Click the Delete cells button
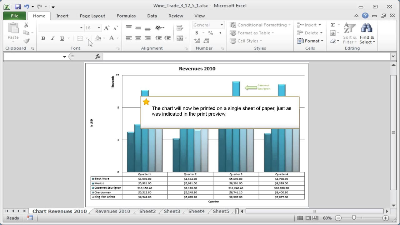 [x=310, y=33]
